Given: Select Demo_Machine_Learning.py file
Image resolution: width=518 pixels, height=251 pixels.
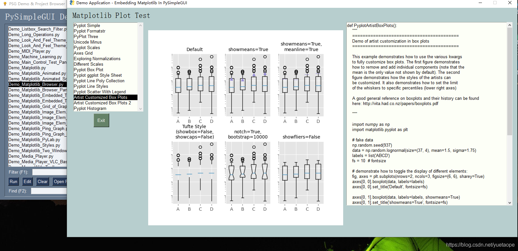Looking at the screenshot, I should 37,57.
